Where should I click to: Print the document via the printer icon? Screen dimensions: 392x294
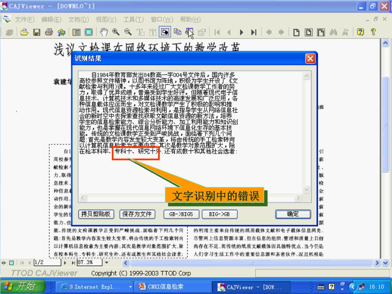(49, 32)
